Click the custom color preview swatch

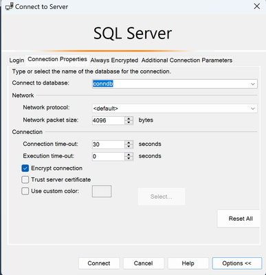(x=102, y=191)
